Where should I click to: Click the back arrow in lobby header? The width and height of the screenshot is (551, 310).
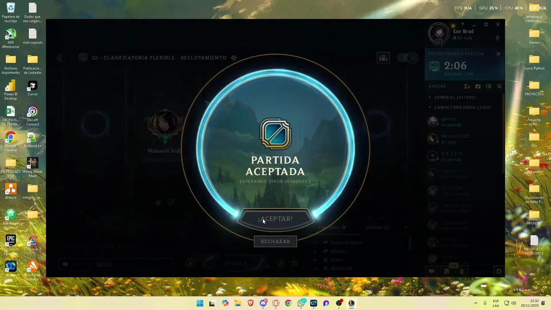60,58
